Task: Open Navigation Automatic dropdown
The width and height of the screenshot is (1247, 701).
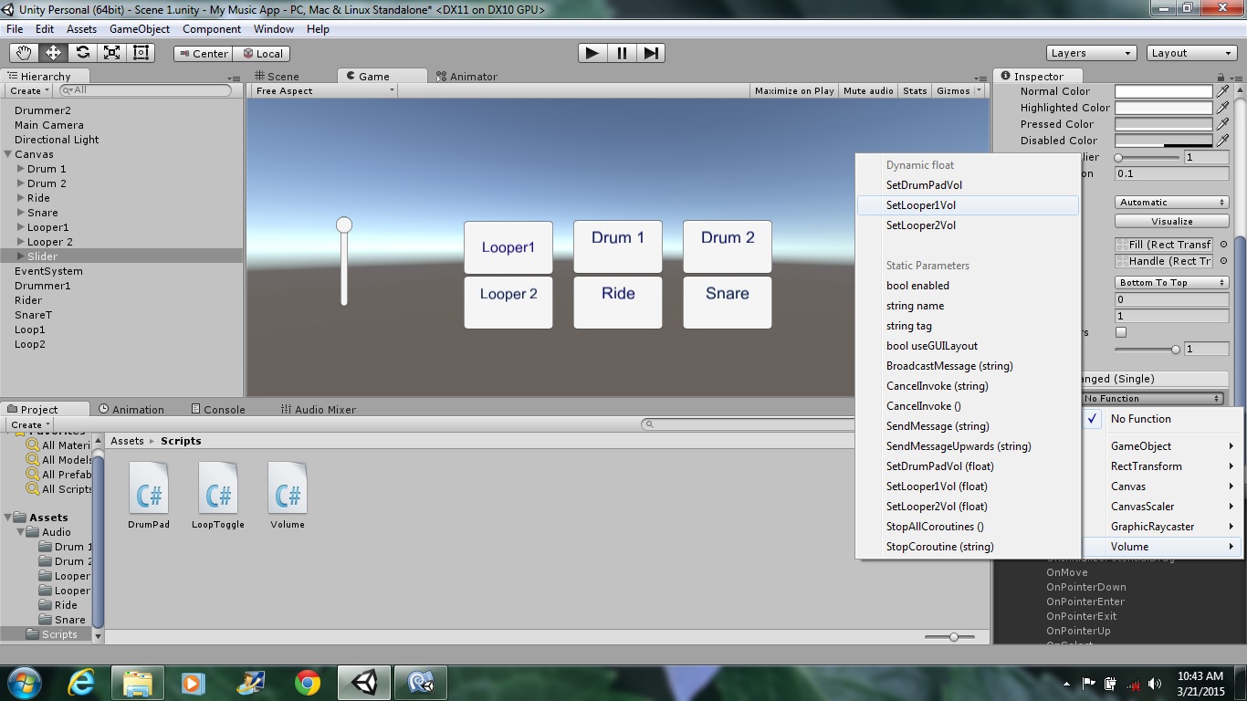Action: point(1172,203)
